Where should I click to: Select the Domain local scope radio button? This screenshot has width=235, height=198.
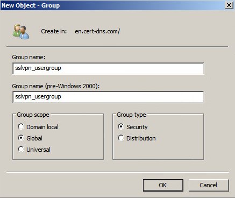click(x=21, y=126)
